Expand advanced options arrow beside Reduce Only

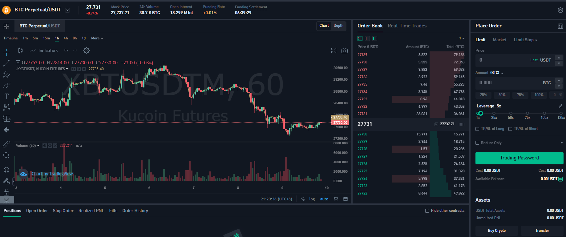tap(562, 143)
